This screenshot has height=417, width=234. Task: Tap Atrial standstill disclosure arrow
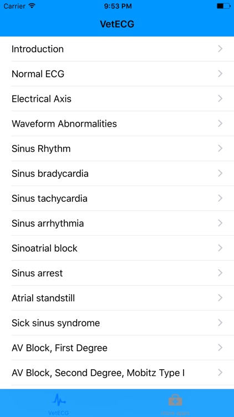pyautogui.click(x=220, y=298)
